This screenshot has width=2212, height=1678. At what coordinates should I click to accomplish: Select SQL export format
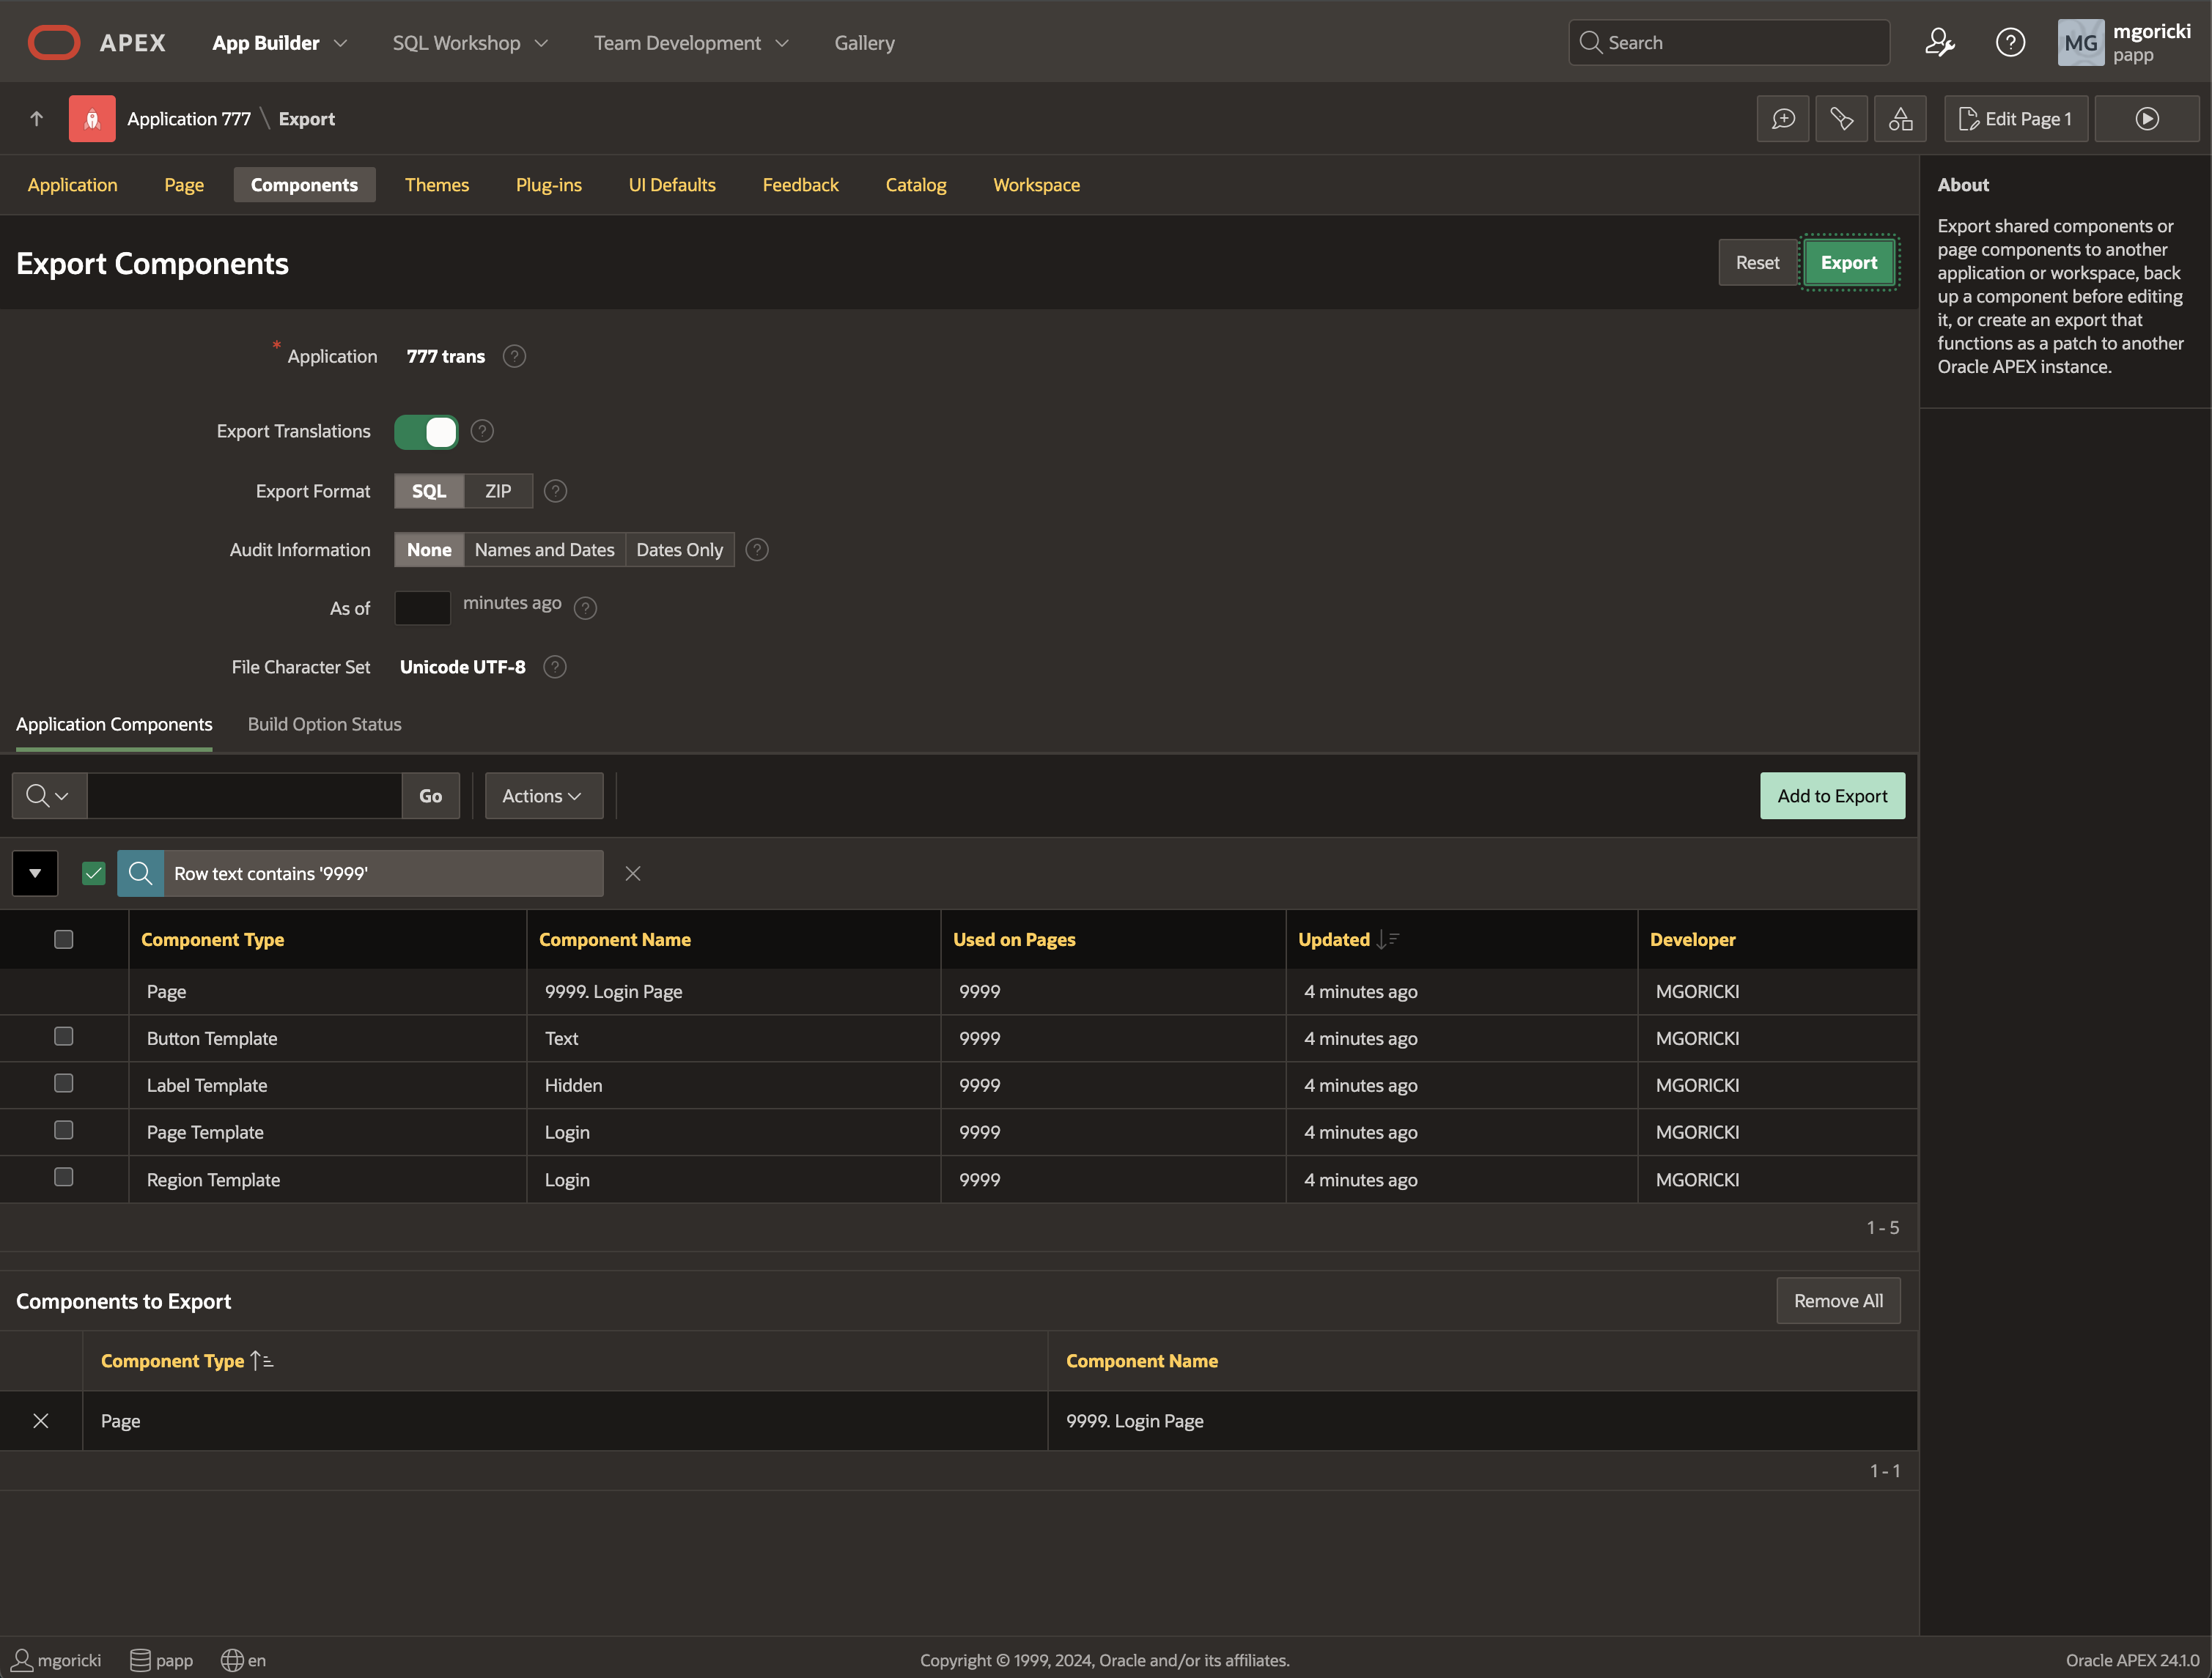[429, 491]
